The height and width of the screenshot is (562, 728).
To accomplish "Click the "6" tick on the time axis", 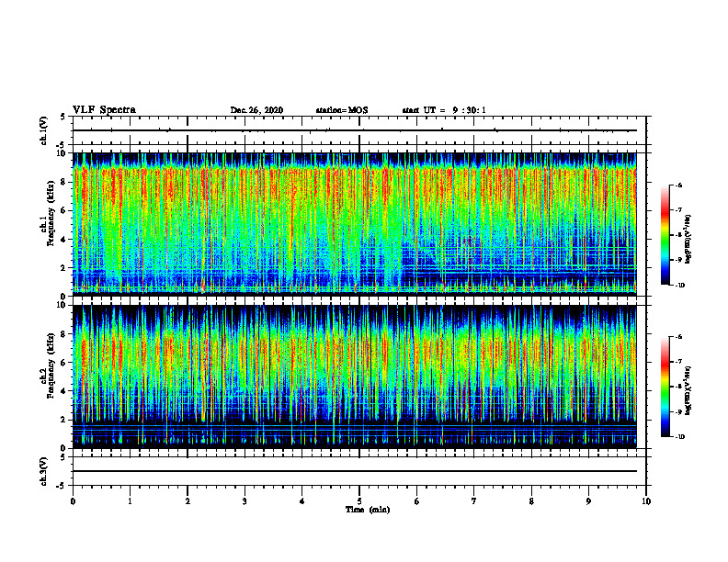I will [417, 501].
